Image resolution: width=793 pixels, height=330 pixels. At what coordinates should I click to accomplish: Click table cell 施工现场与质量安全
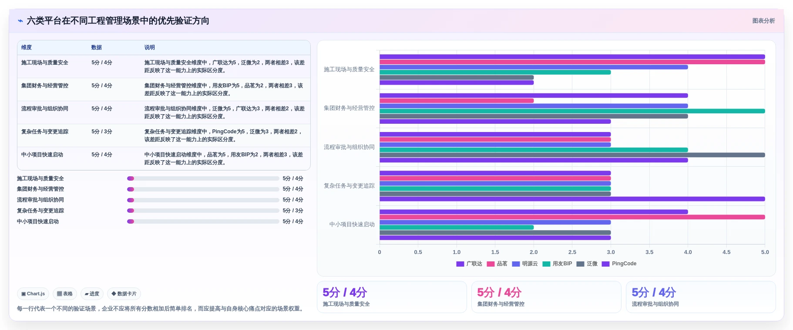(45, 63)
